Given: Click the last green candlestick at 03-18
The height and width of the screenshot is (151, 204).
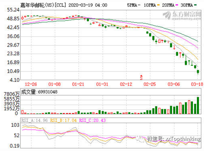Looking at the screenshot, I should point(198,72).
